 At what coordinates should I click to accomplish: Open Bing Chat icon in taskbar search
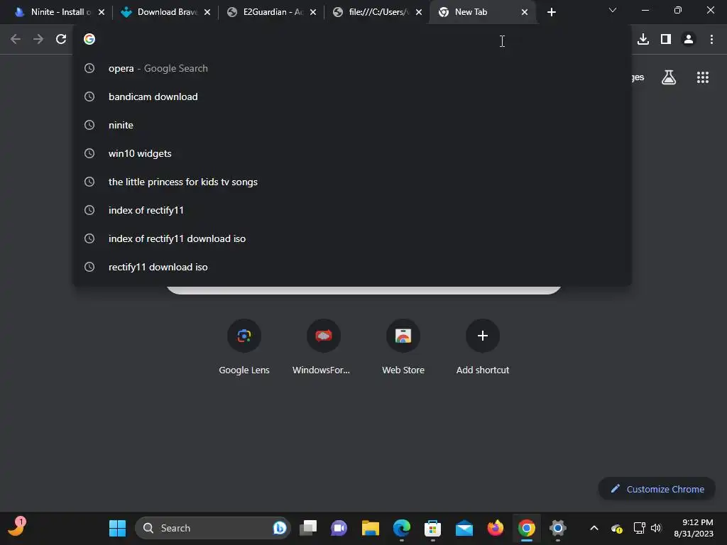[280, 528]
